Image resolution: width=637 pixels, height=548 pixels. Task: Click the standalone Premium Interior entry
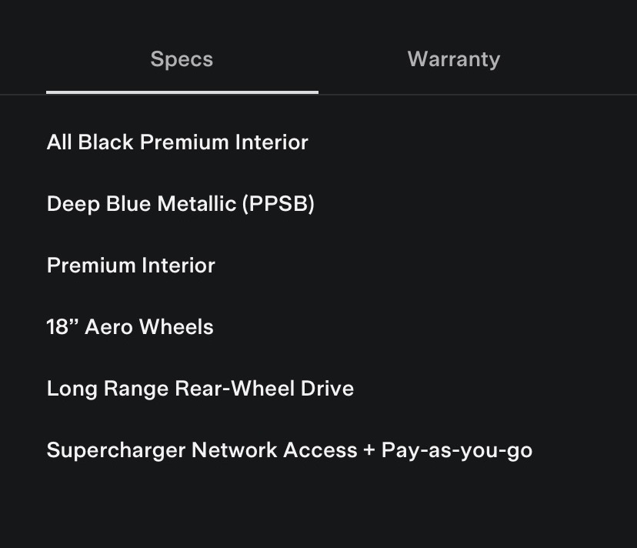click(131, 266)
